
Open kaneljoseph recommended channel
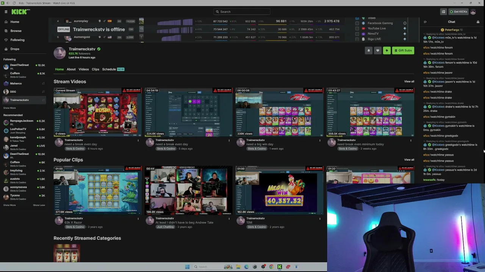coord(24,139)
